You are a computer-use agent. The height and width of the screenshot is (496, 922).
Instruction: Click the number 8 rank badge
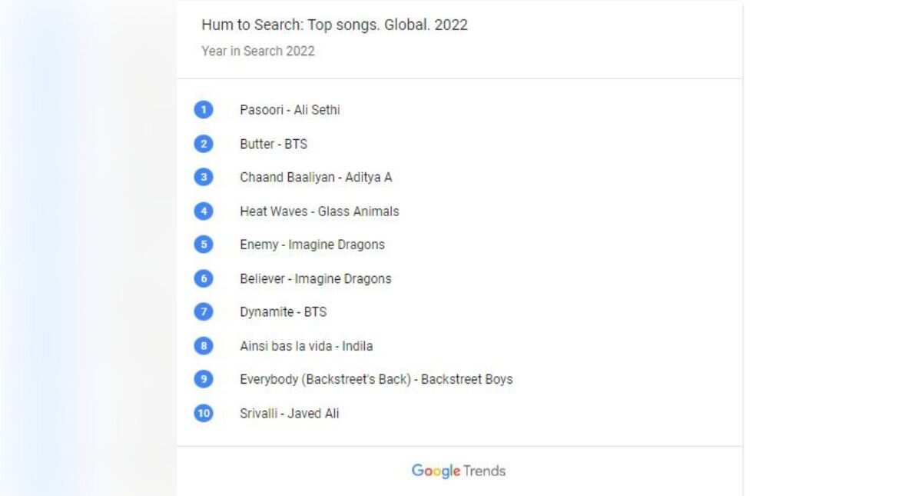[203, 346]
